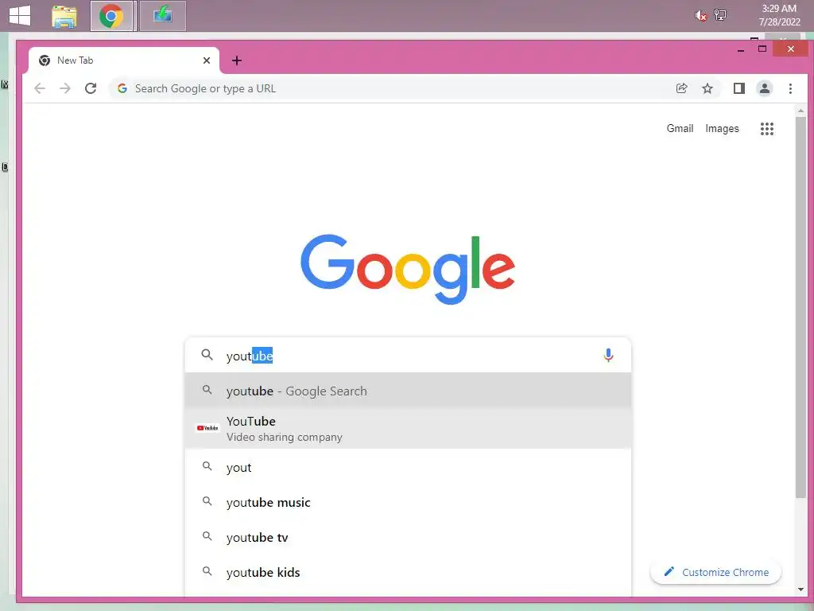Maximize the Chrome window

762,49
